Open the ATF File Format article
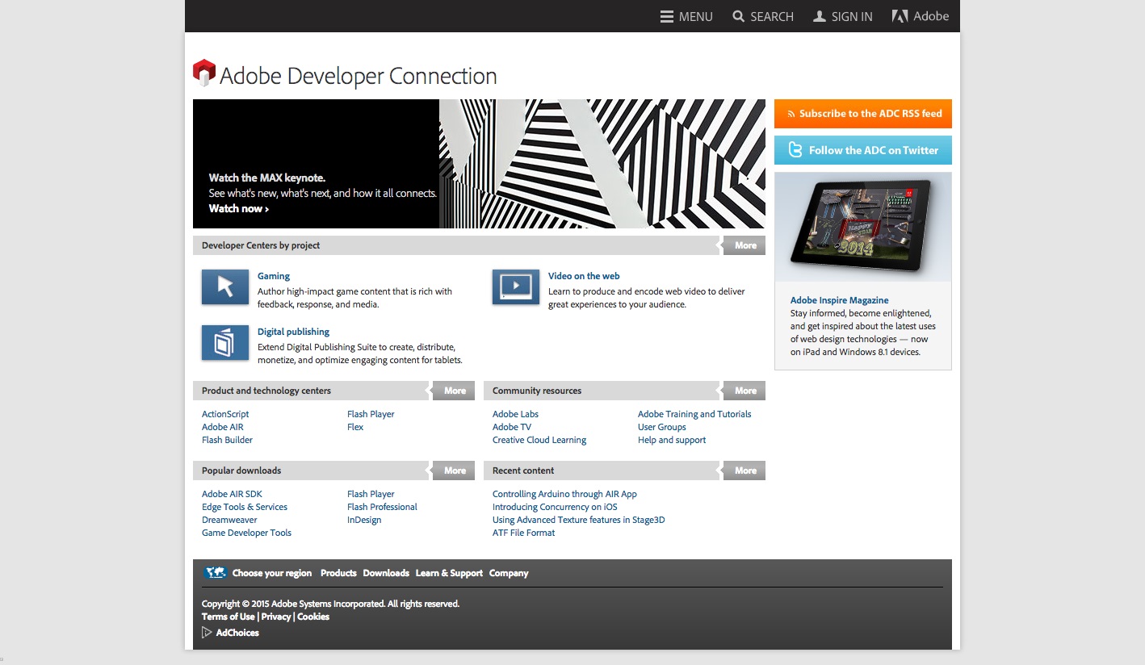The width and height of the screenshot is (1145, 665). pyautogui.click(x=523, y=533)
